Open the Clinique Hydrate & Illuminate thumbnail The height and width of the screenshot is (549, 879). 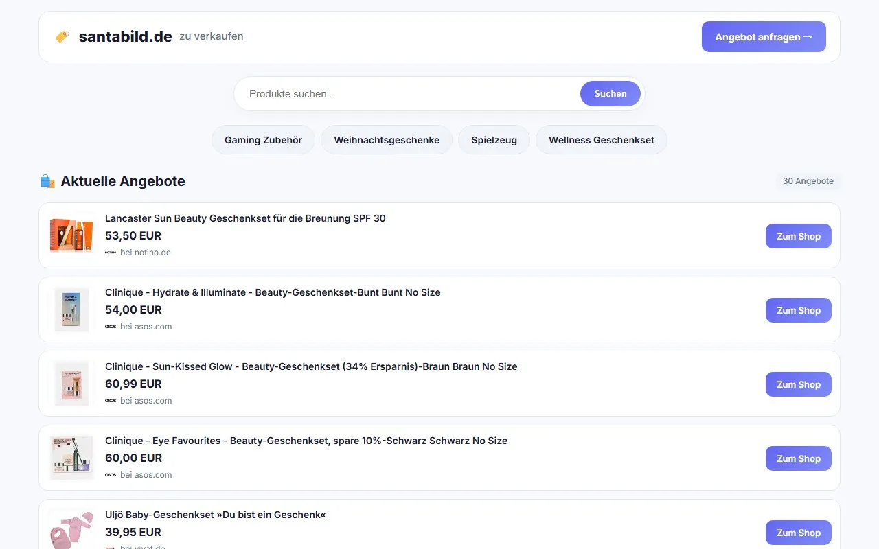coord(71,309)
